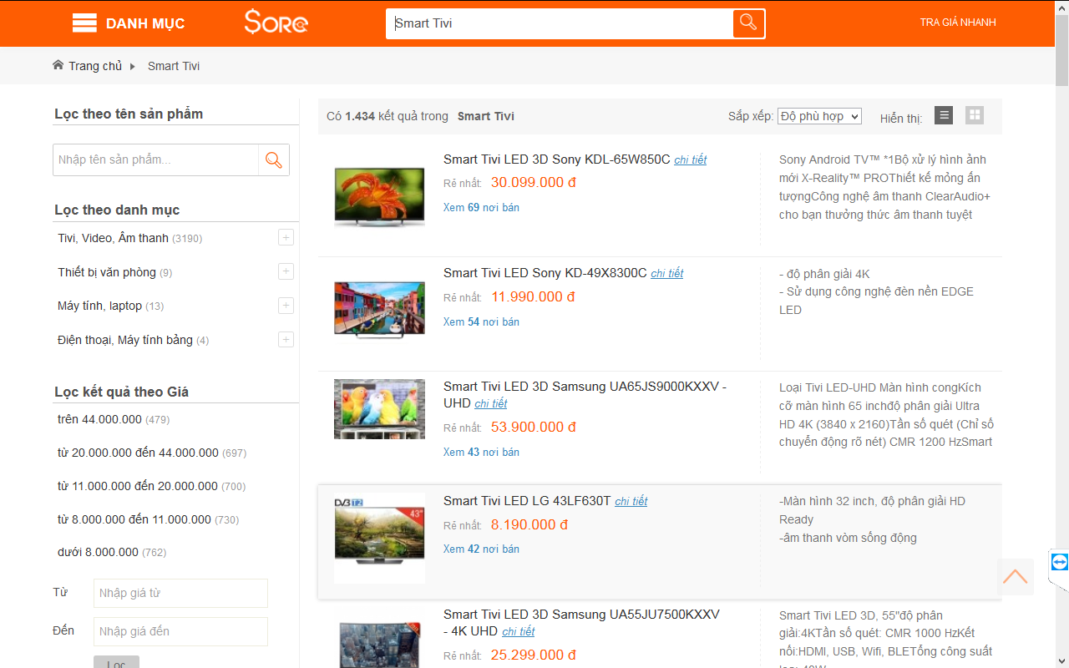The width and height of the screenshot is (1069, 668).
Task: Open Samsung UA55JU7500KXXV product thumbnail
Action: coord(379,641)
